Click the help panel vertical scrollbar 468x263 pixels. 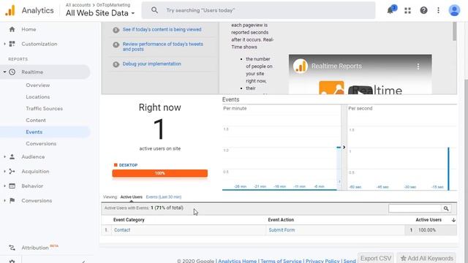tap(454, 31)
